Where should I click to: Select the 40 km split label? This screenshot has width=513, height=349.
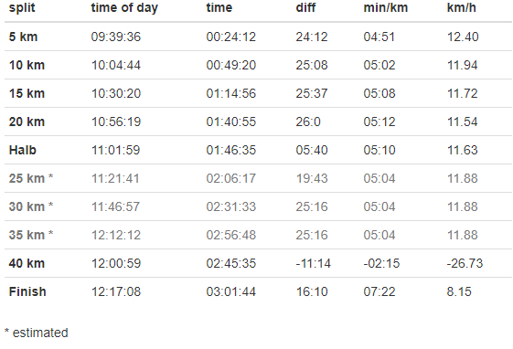(27, 263)
